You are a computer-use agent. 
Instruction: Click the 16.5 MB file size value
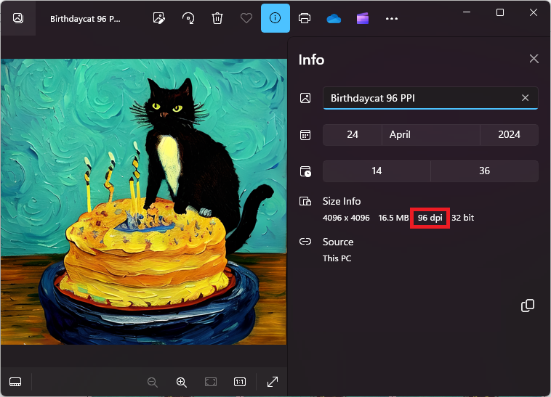click(393, 218)
